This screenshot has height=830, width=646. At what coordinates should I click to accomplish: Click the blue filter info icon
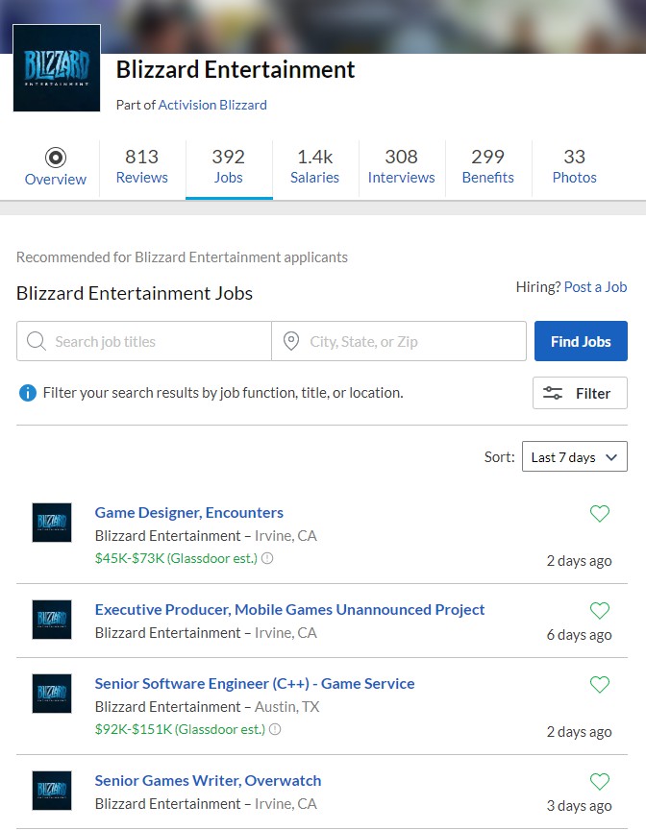pyautogui.click(x=27, y=393)
